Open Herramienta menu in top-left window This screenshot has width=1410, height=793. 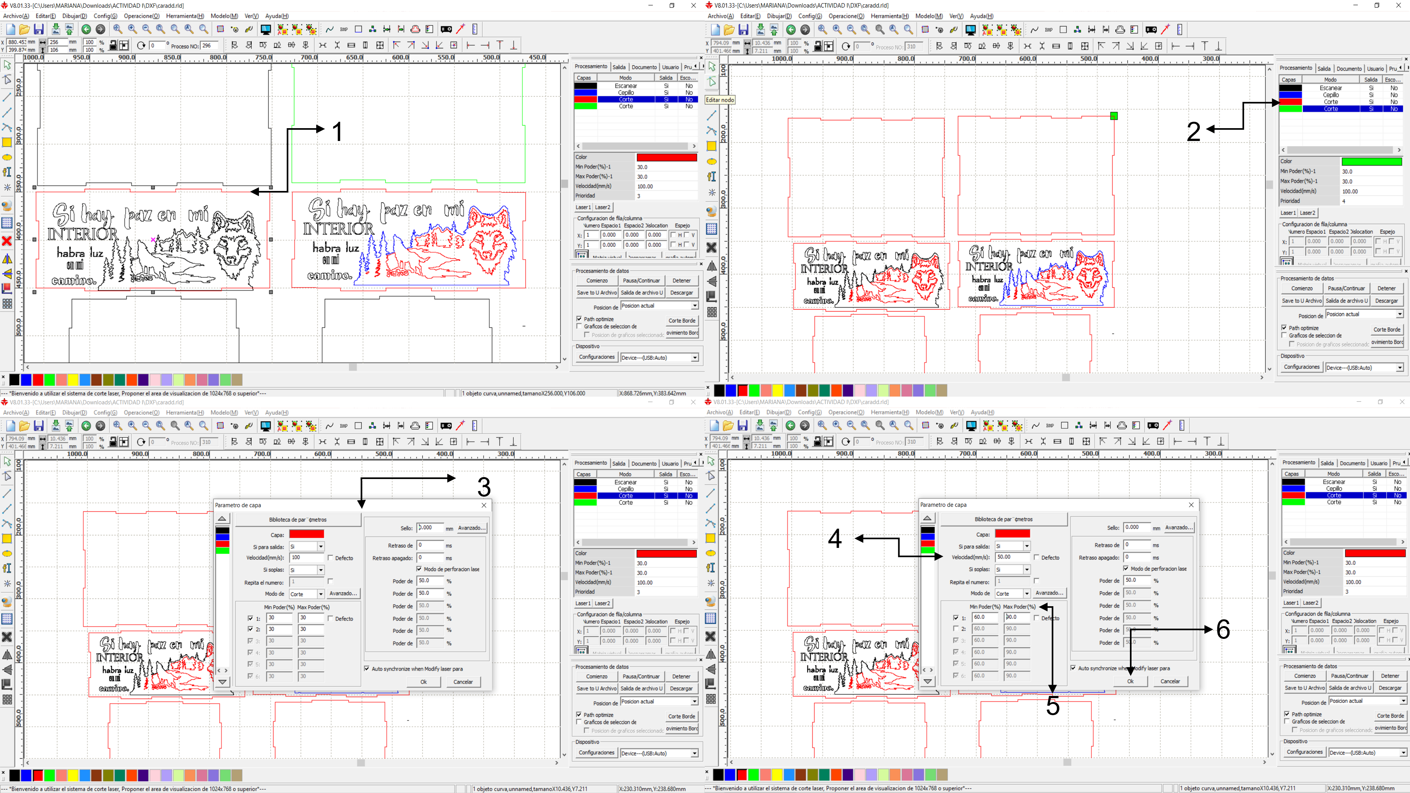coord(185,16)
